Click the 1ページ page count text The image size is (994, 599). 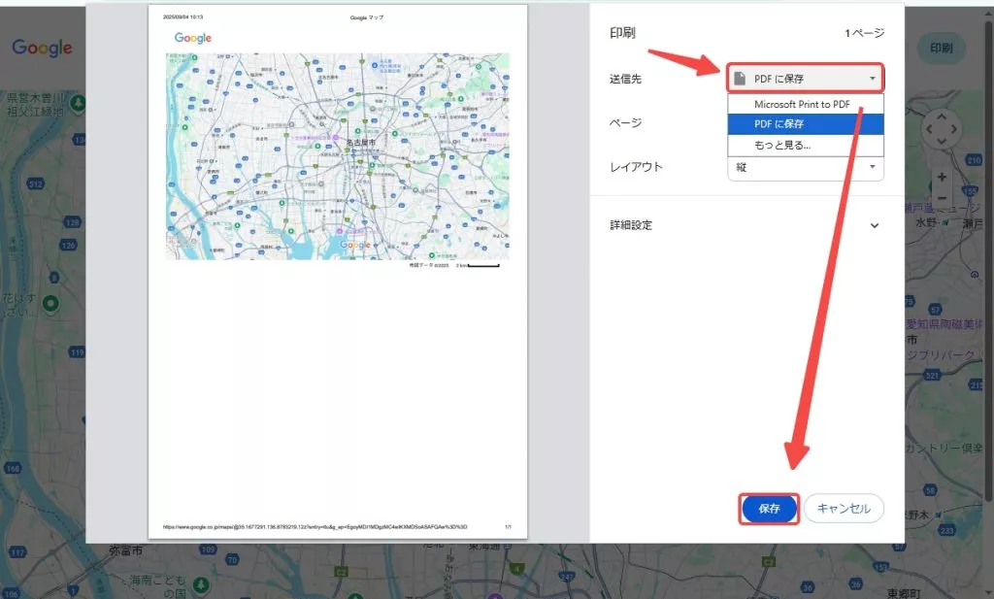(864, 33)
